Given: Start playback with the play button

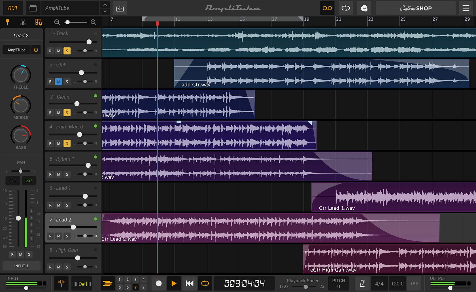Looking at the screenshot, I should click(x=174, y=283).
